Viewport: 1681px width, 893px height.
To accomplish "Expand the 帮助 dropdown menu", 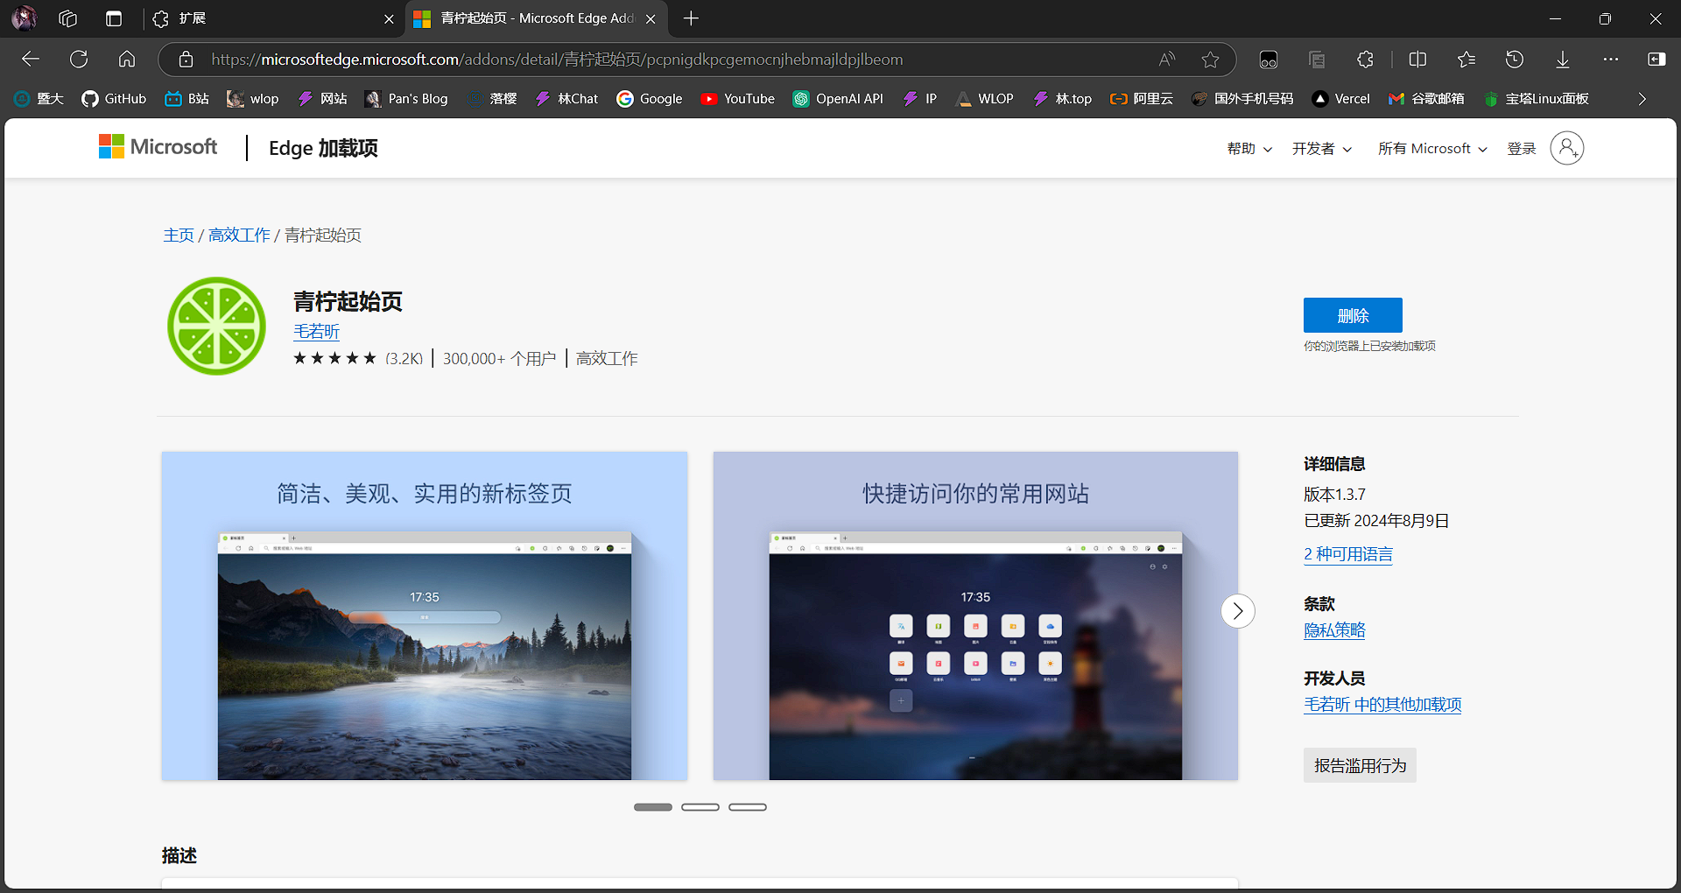I will [x=1249, y=149].
